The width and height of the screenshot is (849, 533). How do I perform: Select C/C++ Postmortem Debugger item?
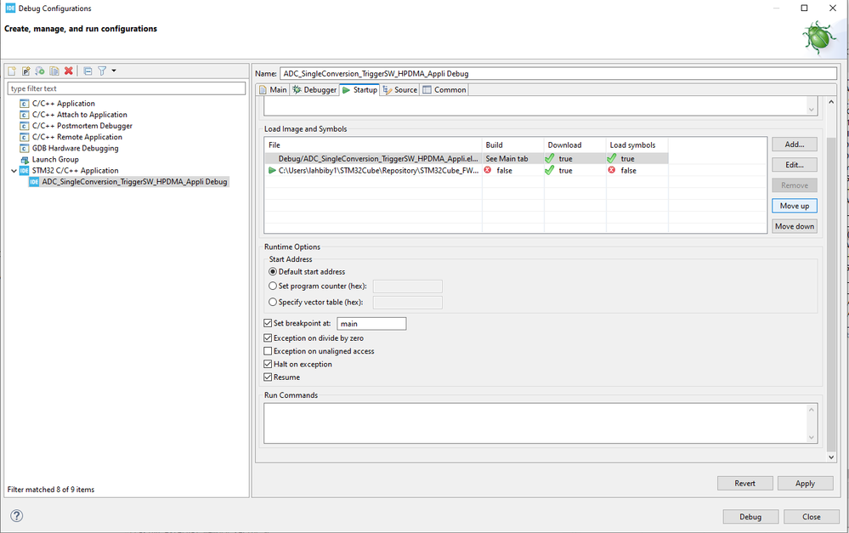82,126
